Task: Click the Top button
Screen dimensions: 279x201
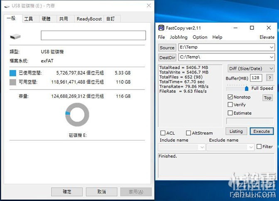Action: pyautogui.click(x=267, y=98)
